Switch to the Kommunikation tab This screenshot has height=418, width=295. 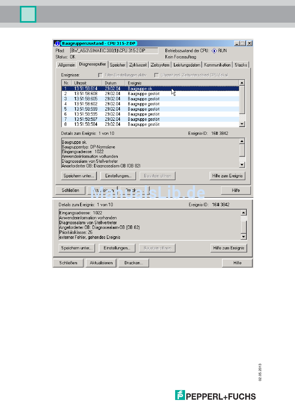point(217,65)
